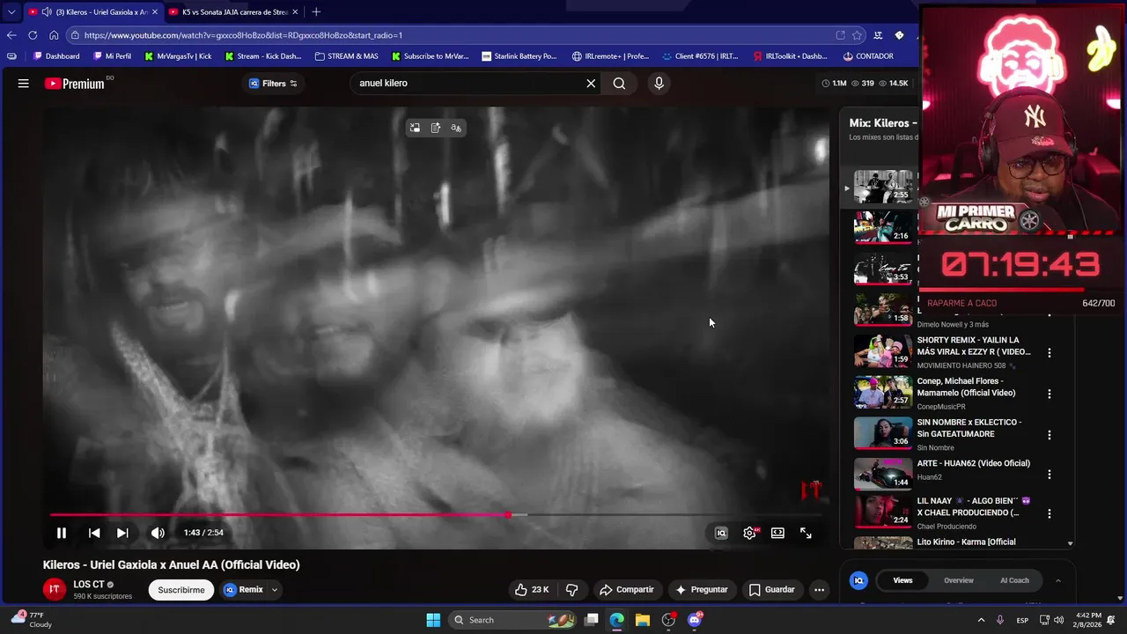The height and width of the screenshot is (634, 1127).
Task: Open options for Conep Mamamelo video
Action: (1049, 394)
